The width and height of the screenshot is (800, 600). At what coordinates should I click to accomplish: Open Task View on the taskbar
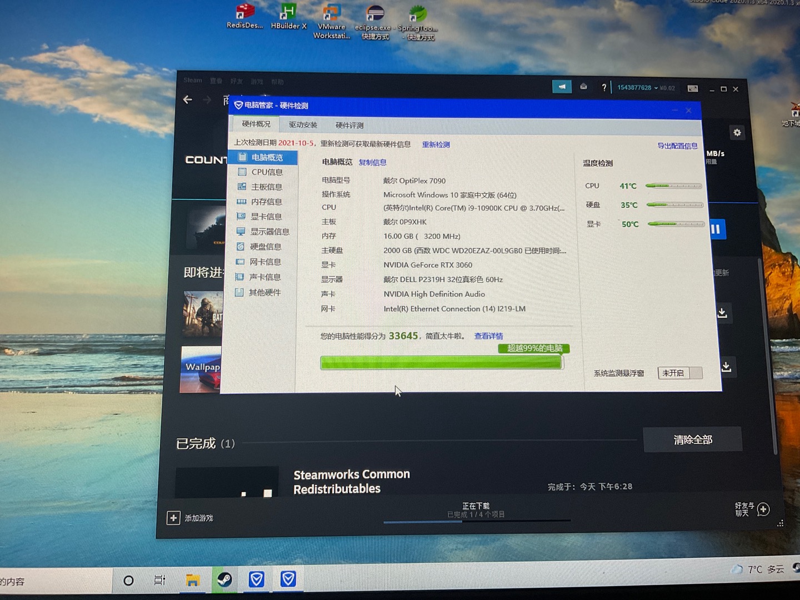[160, 581]
